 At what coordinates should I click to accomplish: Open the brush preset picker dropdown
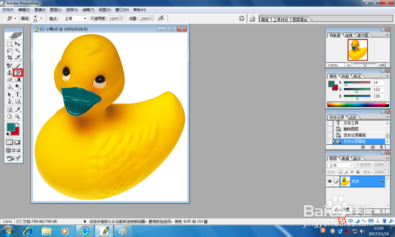click(41, 19)
